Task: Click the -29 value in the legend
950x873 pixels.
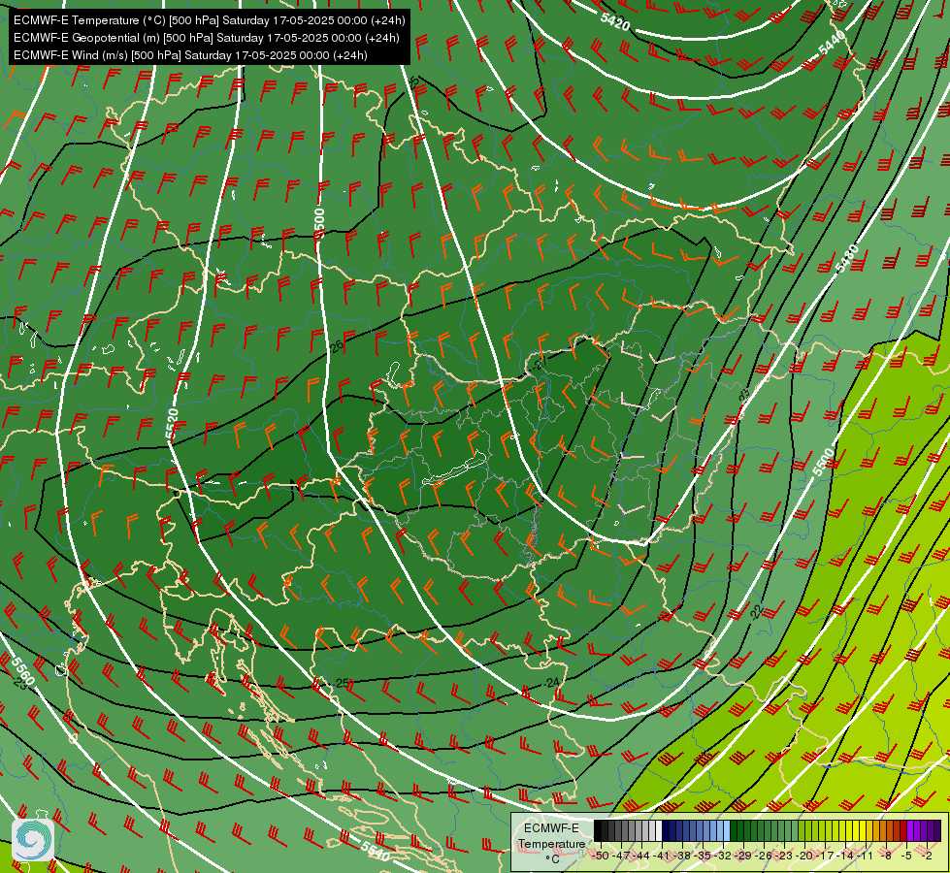Action: pyautogui.click(x=744, y=856)
